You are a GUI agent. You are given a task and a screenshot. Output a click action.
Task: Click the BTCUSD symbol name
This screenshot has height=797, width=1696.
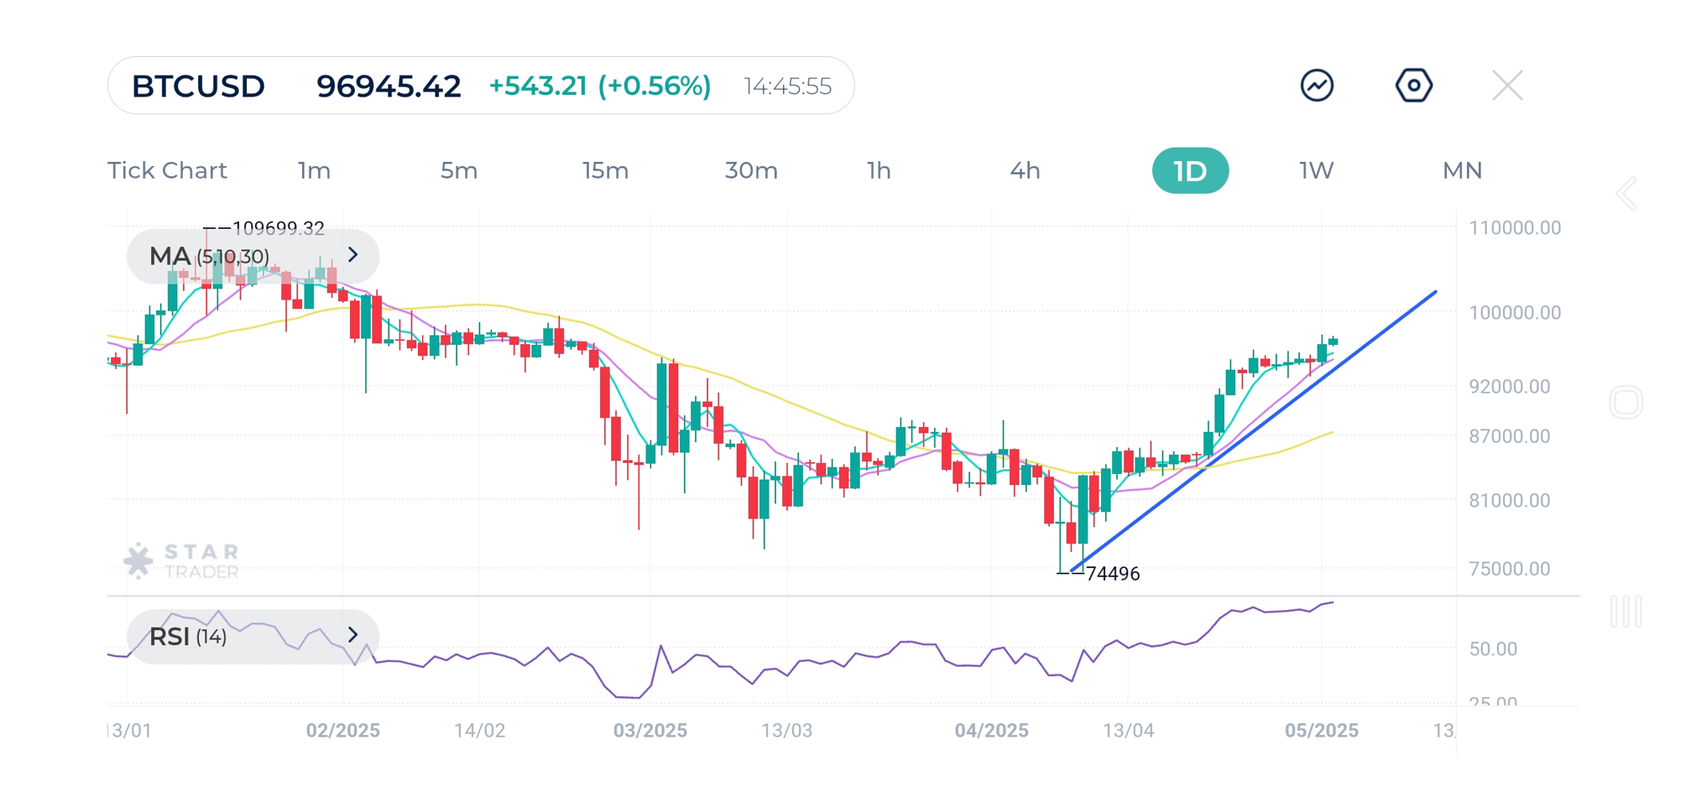pos(198,85)
